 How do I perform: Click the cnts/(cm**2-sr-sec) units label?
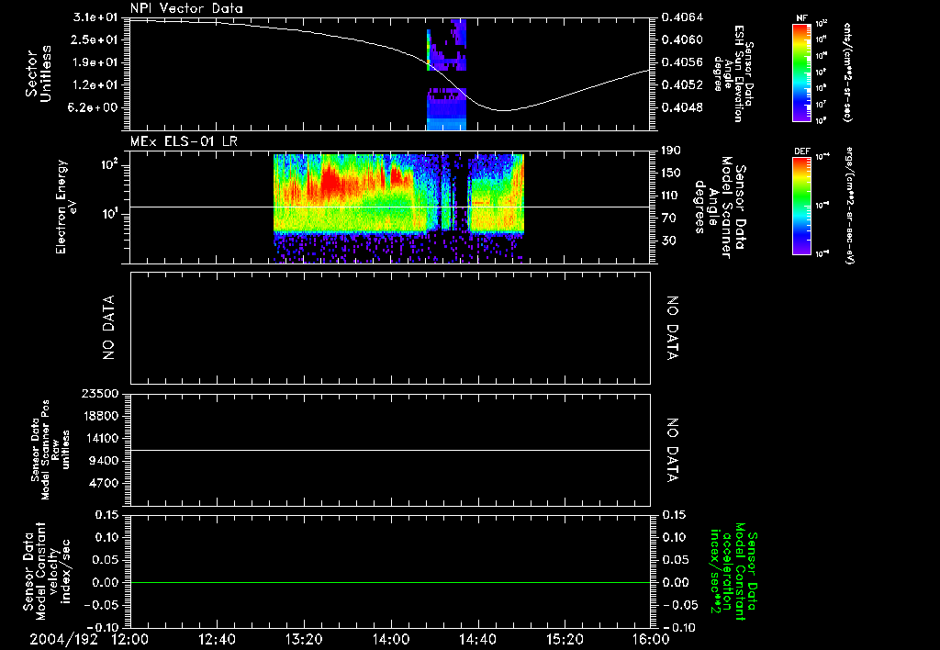pyautogui.click(x=847, y=73)
